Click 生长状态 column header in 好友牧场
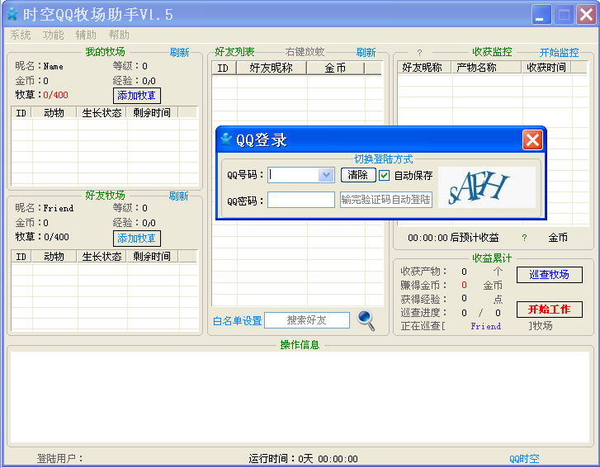The width and height of the screenshot is (600, 468). 102,256
